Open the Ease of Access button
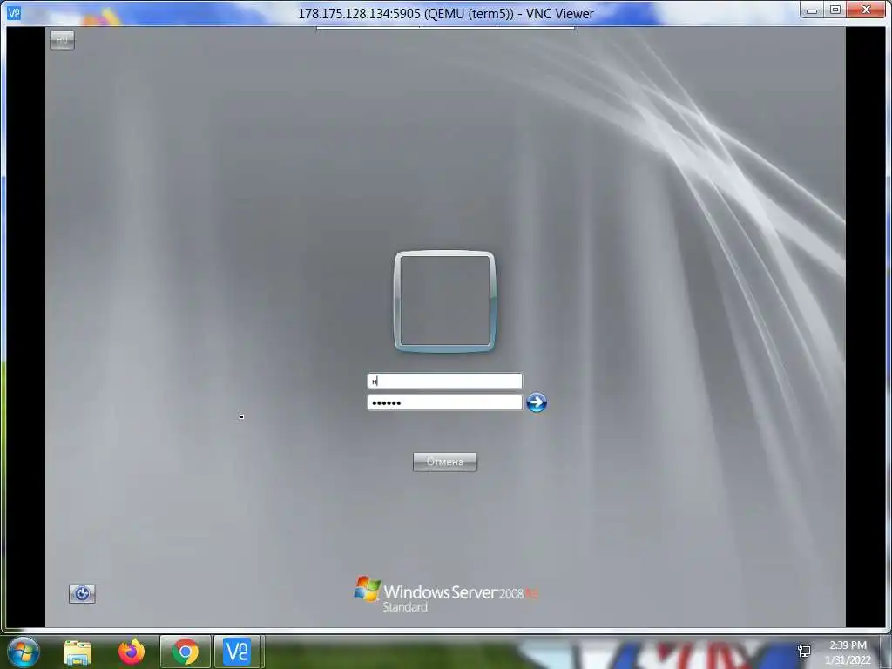The width and height of the screenshot is (892, 669). 82,594
